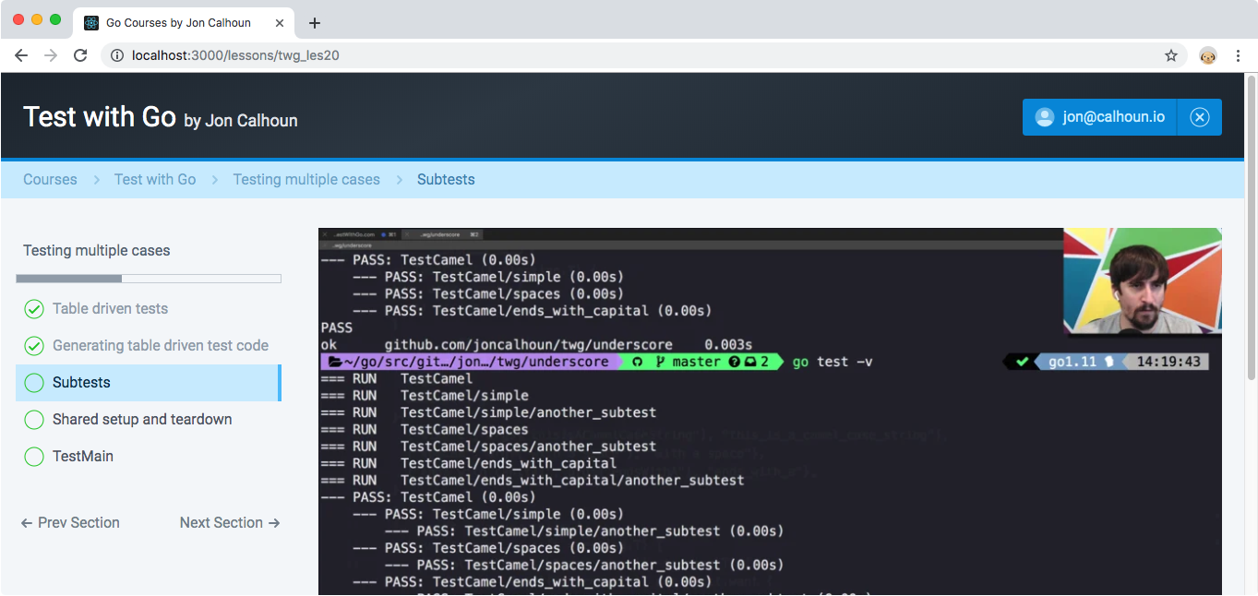1258x596 pixels.
Task: View site information icon in address bar
Action: (x=117, y=55)
